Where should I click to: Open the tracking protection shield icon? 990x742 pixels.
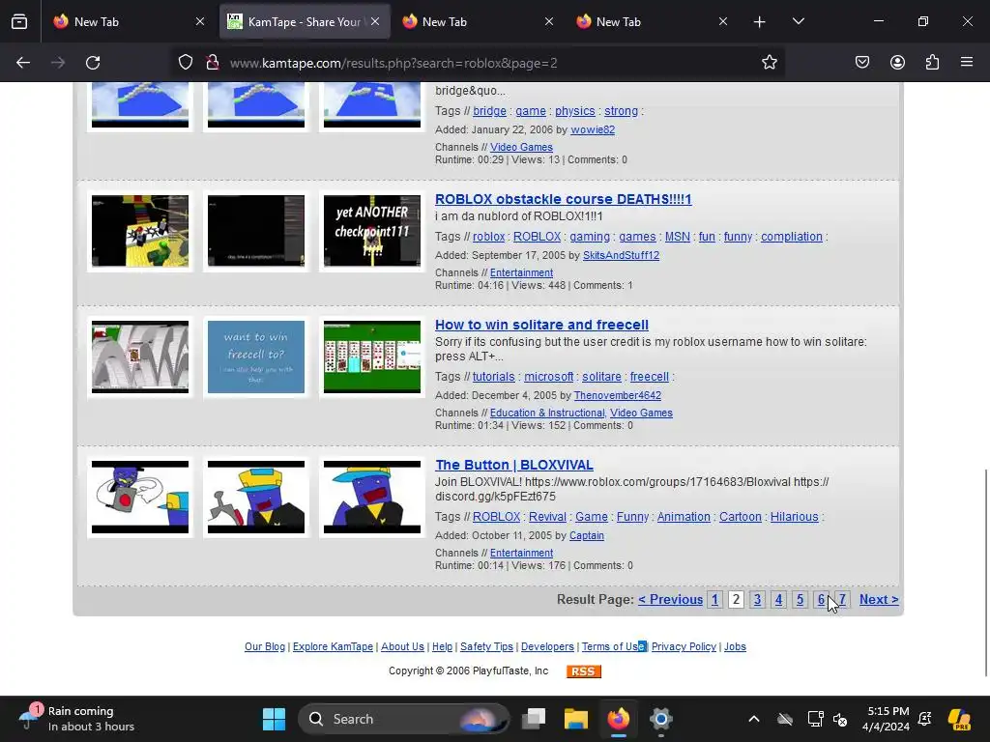coord(185,63)
